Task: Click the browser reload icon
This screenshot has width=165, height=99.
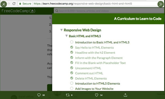Action: tap(14, 4)
